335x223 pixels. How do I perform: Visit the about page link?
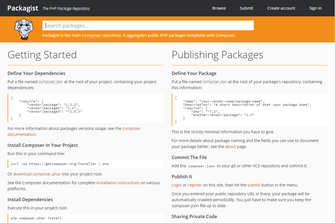pos(230,147)
